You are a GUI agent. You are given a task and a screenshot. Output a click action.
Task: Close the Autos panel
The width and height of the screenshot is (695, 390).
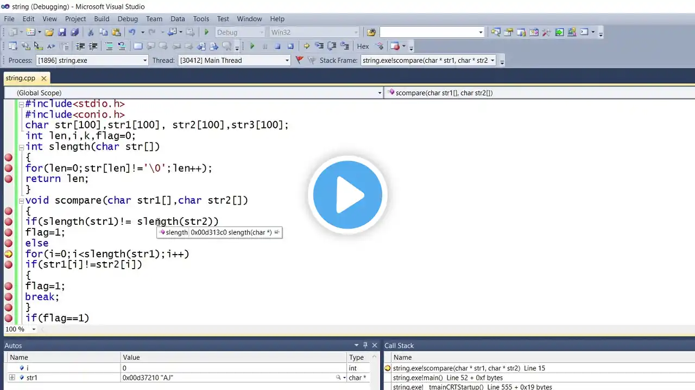click(x=374, y=345)
